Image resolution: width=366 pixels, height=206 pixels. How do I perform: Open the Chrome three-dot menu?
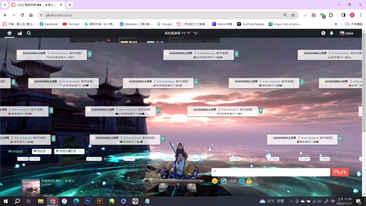tap(361, 15)
